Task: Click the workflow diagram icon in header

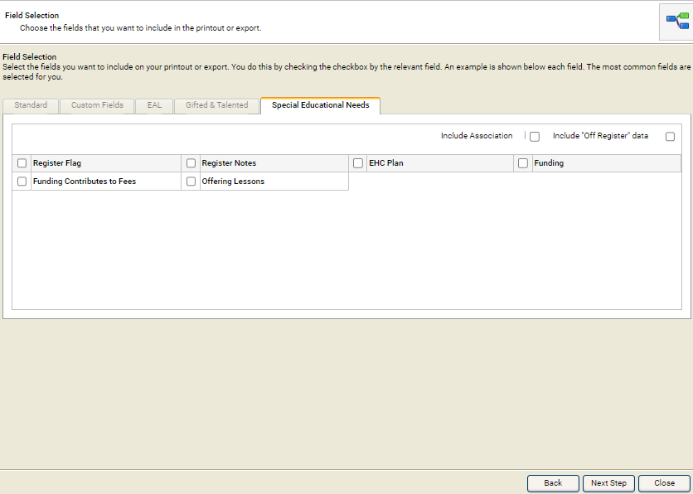Action: click(x=676, y=22)
